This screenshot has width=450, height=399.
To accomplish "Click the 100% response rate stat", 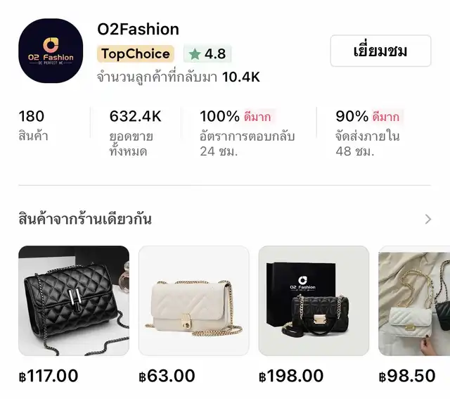I will (247, 133).
